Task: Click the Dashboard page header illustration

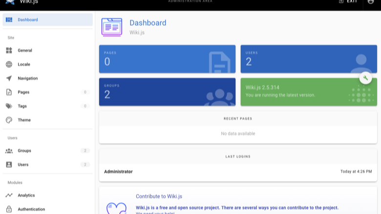Action: [112, 27]
